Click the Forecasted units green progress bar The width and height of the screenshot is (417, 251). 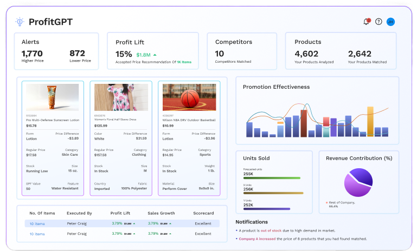pyautogui.click(x=272, y=177)
